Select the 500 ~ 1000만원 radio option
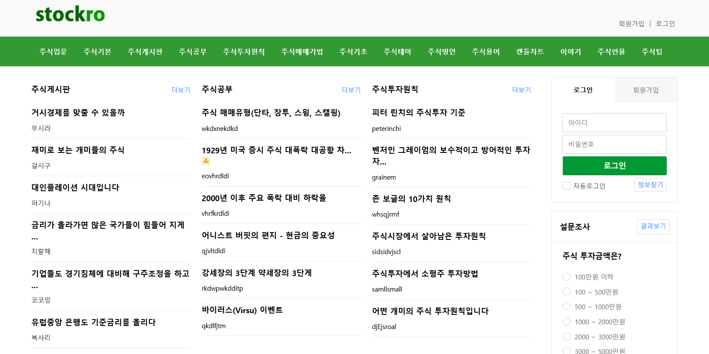 (566, 307)
